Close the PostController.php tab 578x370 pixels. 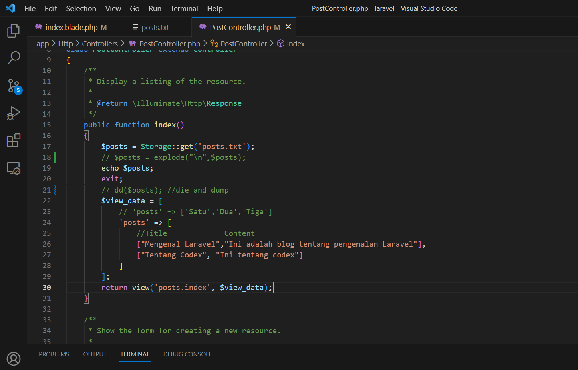click(288, 27)
